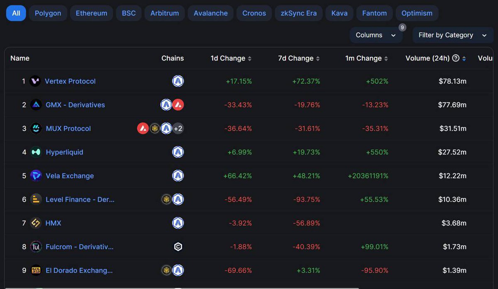Click the -69.66% 1d change value

(x=238, y=270)
